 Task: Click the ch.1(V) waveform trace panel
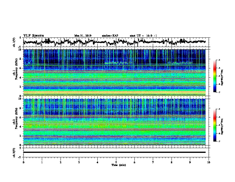pos(116,42)
